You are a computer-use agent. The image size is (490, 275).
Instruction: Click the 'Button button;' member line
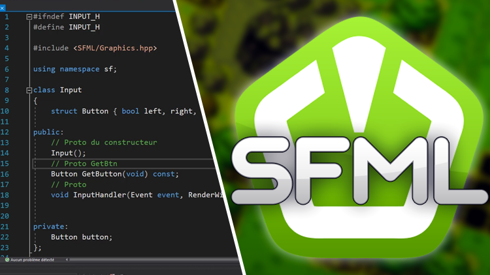pos(82,237)
